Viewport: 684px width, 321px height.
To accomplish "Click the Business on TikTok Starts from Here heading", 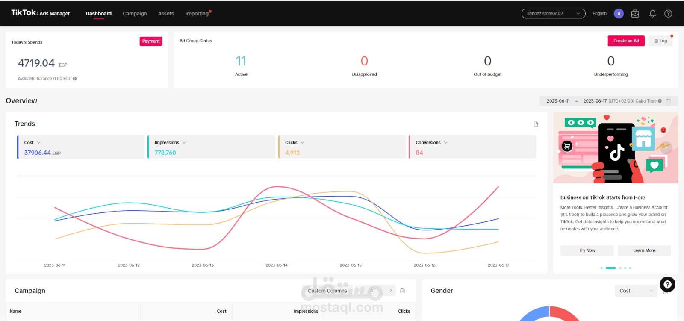I will pos(603,197).
